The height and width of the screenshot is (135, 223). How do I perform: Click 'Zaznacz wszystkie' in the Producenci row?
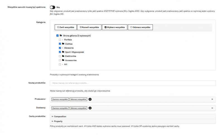(x=60, y=99)
